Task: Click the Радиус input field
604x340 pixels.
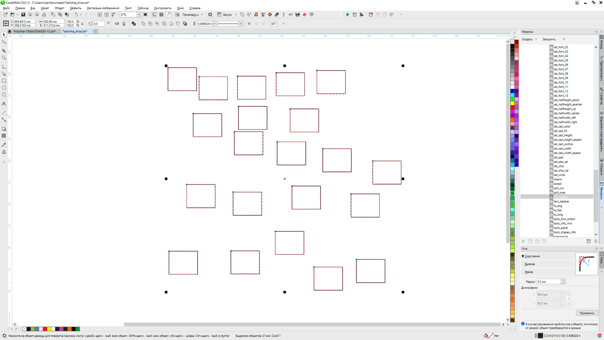Action: tap(549, 282)
